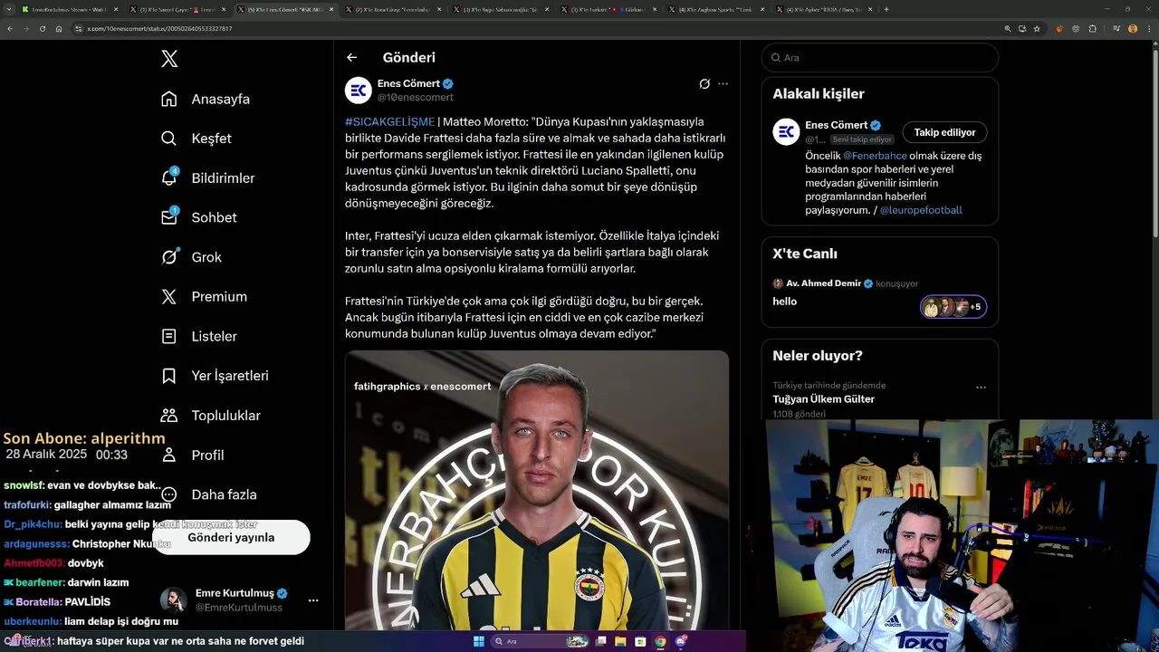The height and width of the screenshot is (652, 1159).
Task: Expand Daha fazla menu
Action: click(208, 494)
